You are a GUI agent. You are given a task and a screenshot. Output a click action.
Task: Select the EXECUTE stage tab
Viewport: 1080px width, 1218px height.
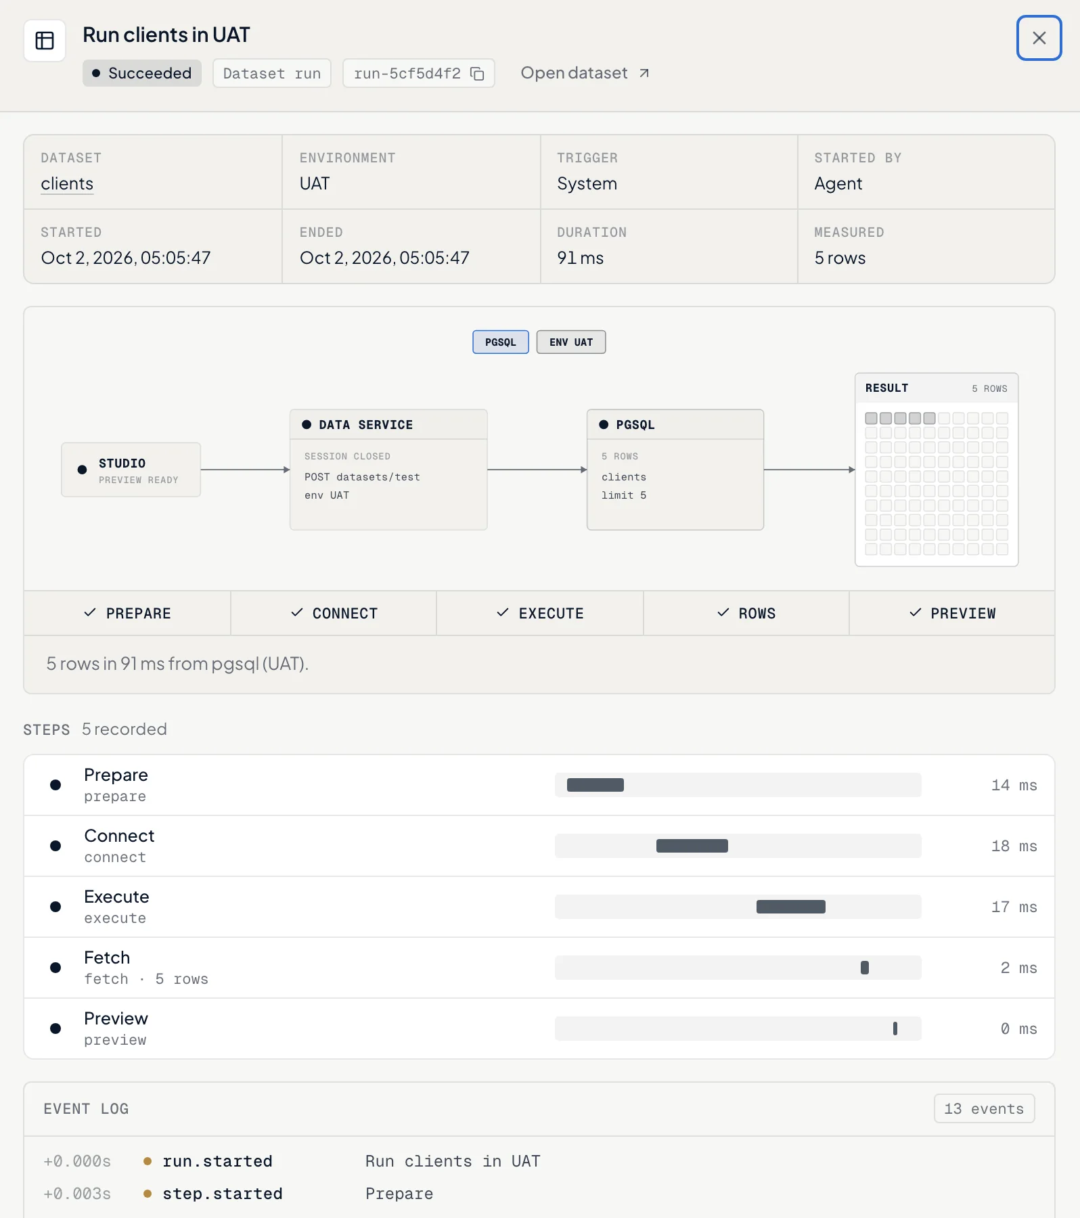point(540,613)
